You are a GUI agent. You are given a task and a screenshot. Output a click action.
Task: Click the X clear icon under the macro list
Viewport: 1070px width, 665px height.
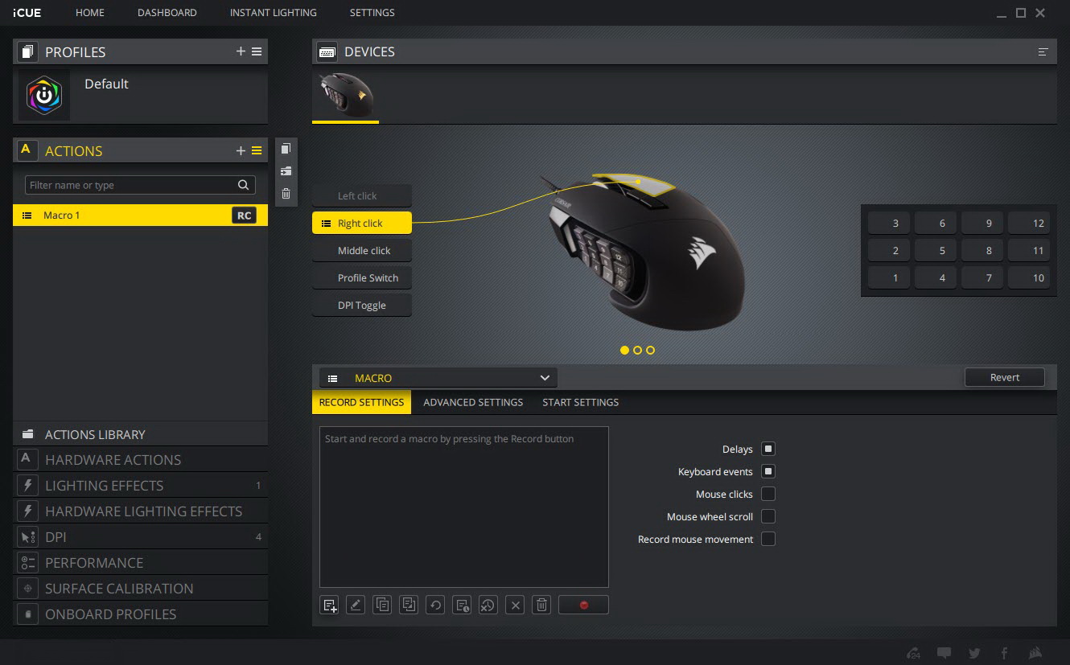click(516, 605)
